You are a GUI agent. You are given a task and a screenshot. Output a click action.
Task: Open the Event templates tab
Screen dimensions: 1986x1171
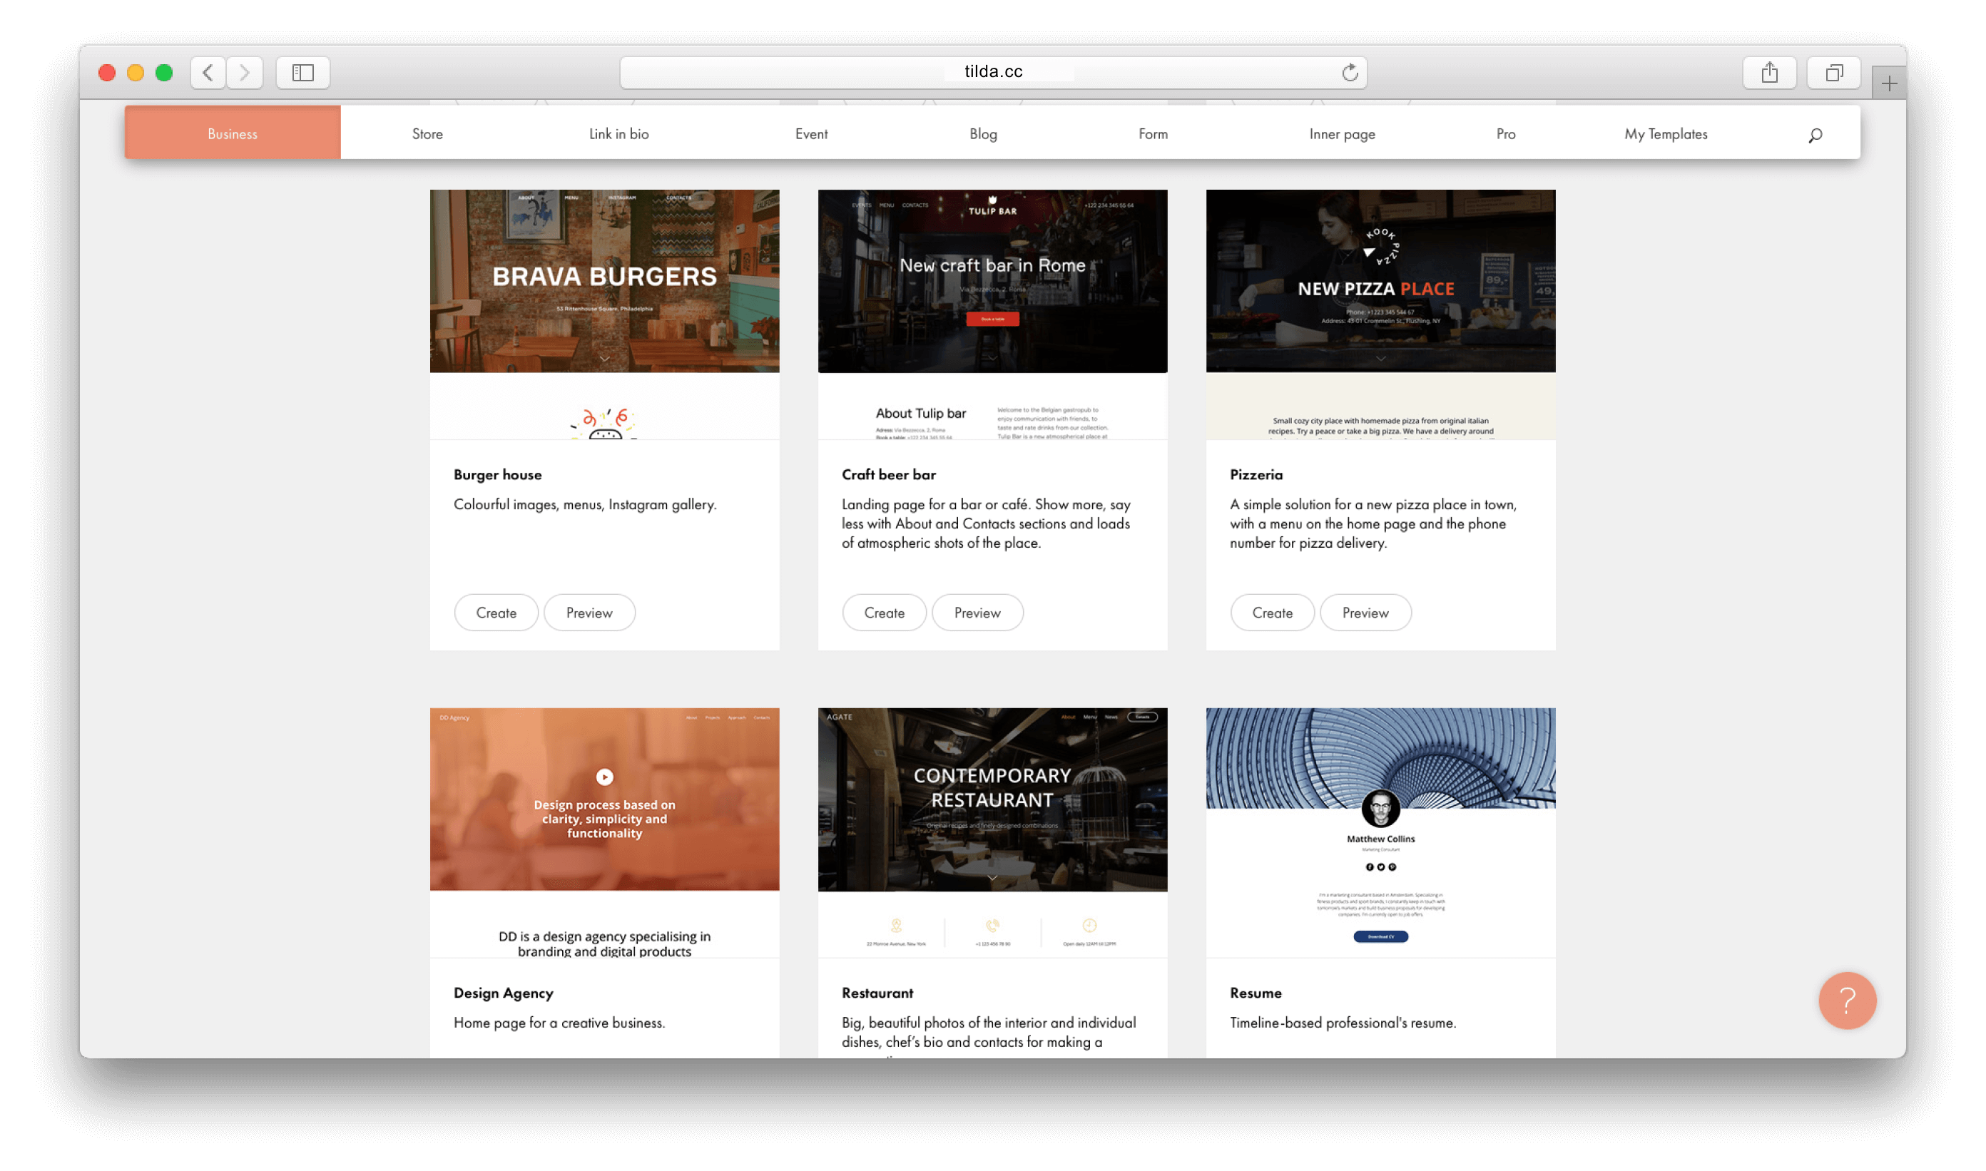[x=812, y=133]
